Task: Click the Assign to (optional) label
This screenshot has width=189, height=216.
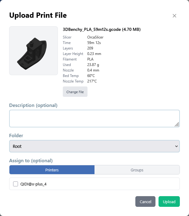Action: point(31,160)
